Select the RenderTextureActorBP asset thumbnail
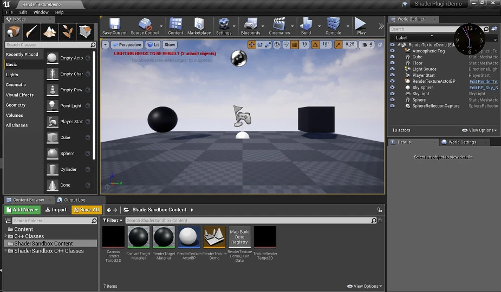Image resolution: width=501 pixels, height=292 pixels. click(x=189, y=237)
